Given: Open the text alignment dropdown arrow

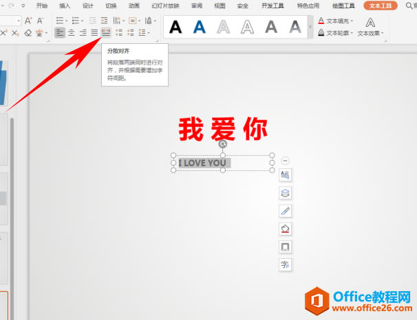Looking at the screenshot, I should (x=140, y=21).
